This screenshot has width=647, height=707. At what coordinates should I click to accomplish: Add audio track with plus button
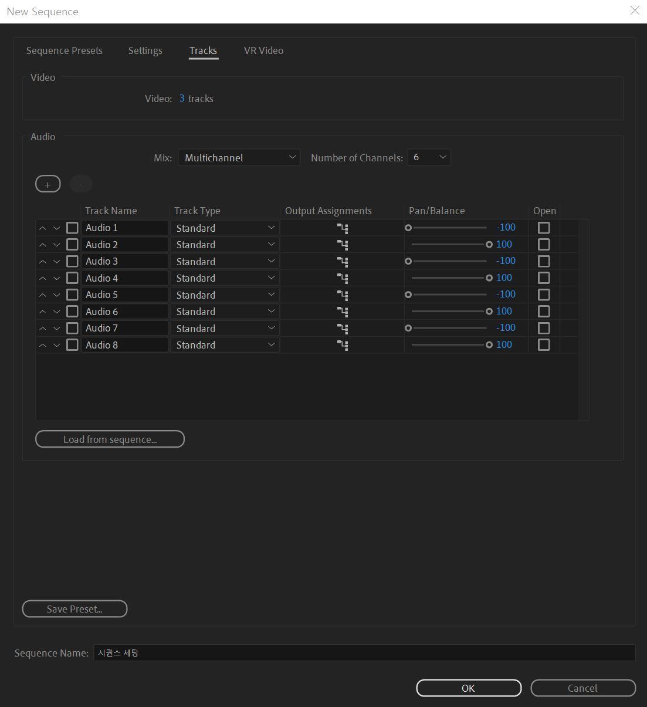(48, 184)
